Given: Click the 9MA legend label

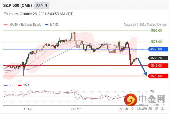Looking at the screenshot, I should [x=26, y=85].
